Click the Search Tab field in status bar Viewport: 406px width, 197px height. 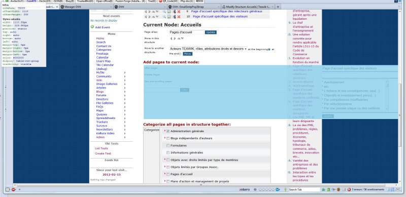(304, 189)
